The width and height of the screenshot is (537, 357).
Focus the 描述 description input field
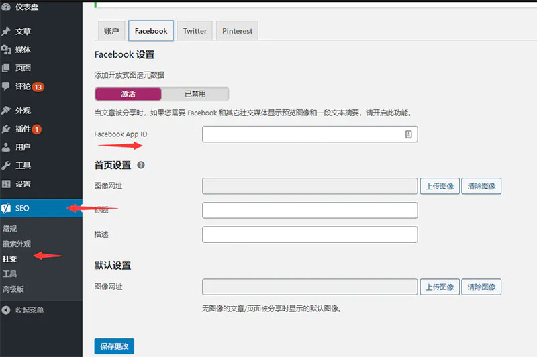pyautogui.click(x=309, y=234)
